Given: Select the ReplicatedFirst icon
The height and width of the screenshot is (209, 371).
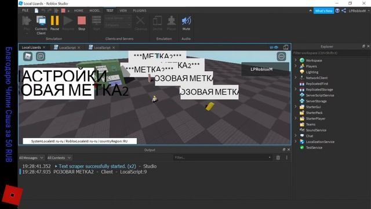Looking at the screenshot, I should click(302, 84).
